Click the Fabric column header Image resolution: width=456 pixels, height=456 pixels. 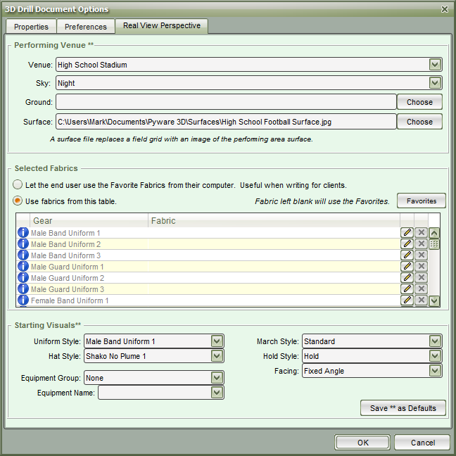click(x=274, y=220)
